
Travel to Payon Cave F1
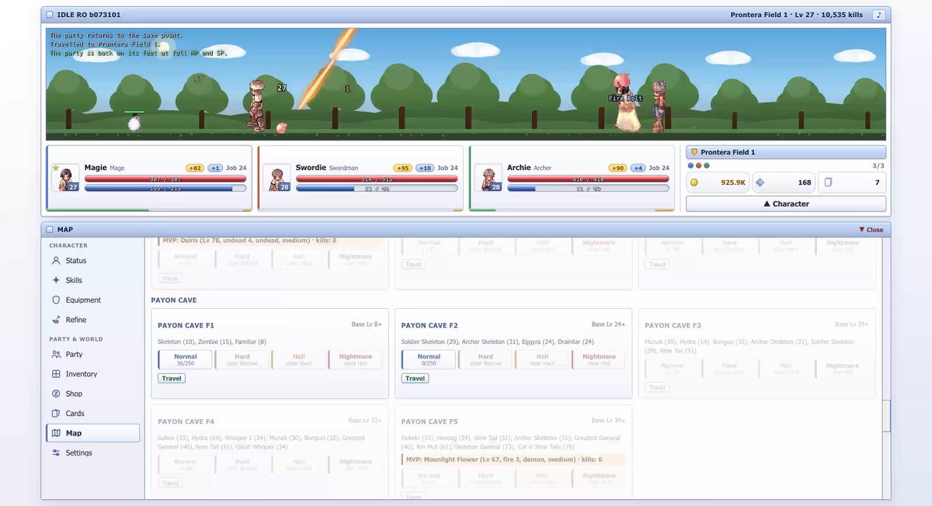(x=172, y=378)
